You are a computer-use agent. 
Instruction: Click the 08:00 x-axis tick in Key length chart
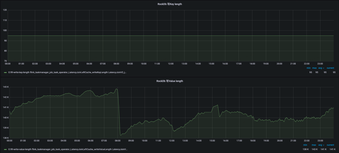click(x=116, y=64)
